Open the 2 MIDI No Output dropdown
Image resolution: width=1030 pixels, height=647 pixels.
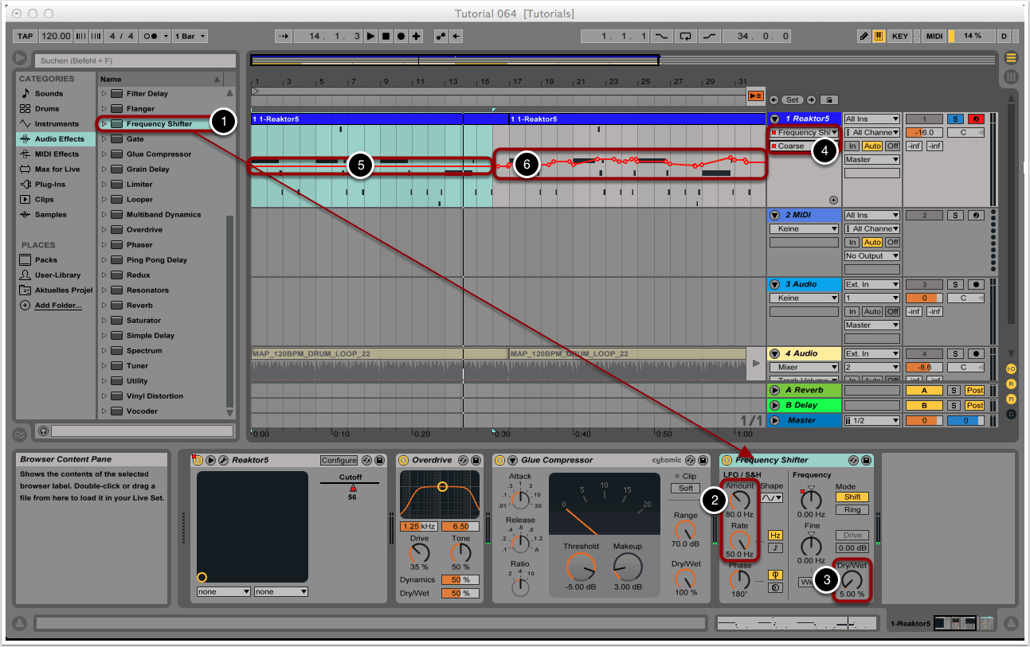(871, 256)
